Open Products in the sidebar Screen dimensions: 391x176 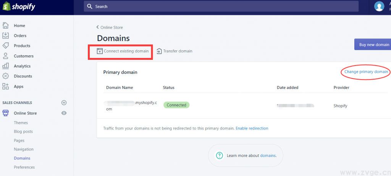pos(22,46)
